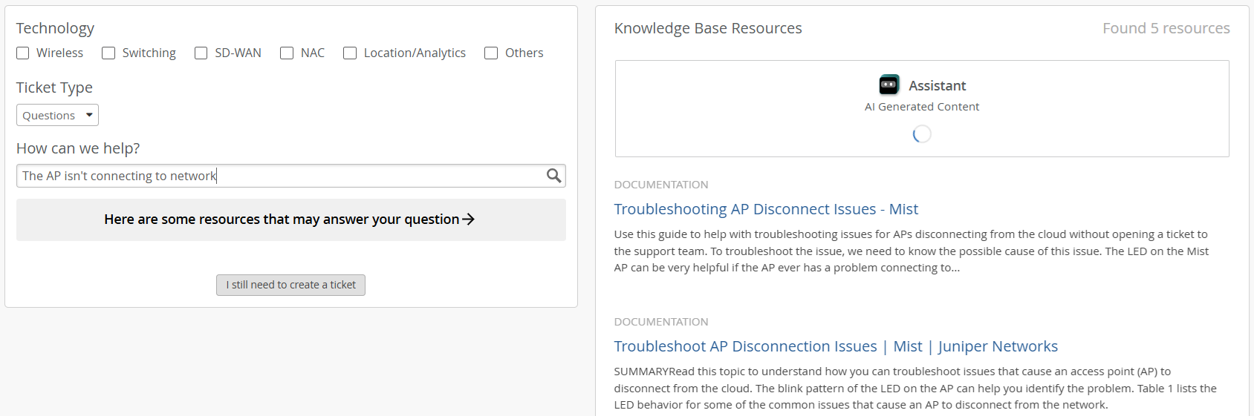Tick the SD-WAN checkbox

[201, 53]
